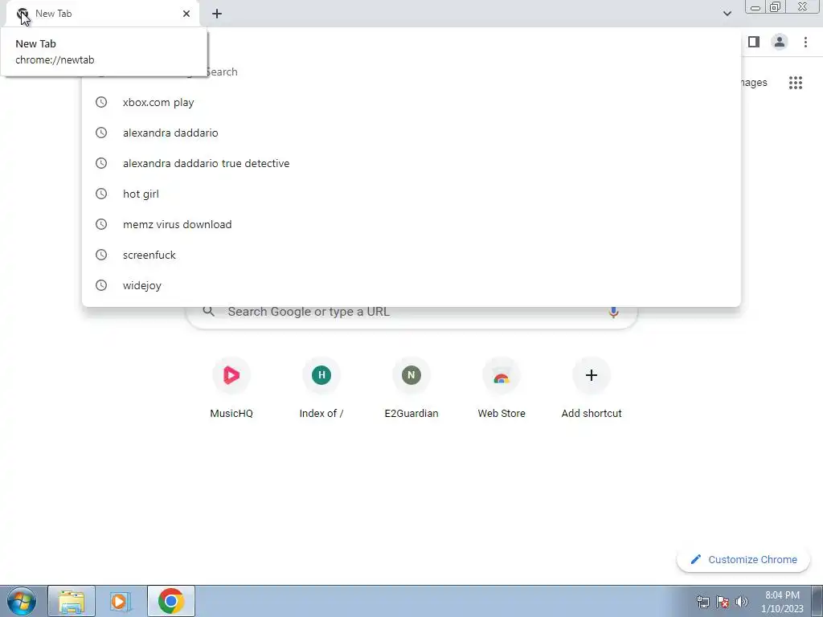The height and width of the screenshot is (617, 823).
Task: Open Windows Explorer from the taskbar
Action: (x=72, y=601)
